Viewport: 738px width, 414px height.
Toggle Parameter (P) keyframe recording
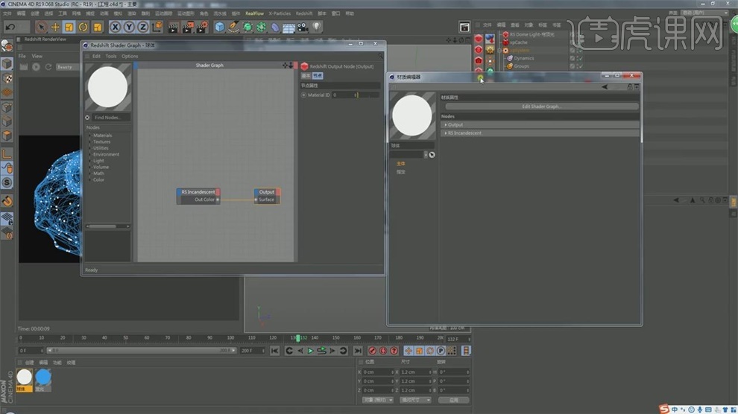pyautogui.click(x=441, y=351)
